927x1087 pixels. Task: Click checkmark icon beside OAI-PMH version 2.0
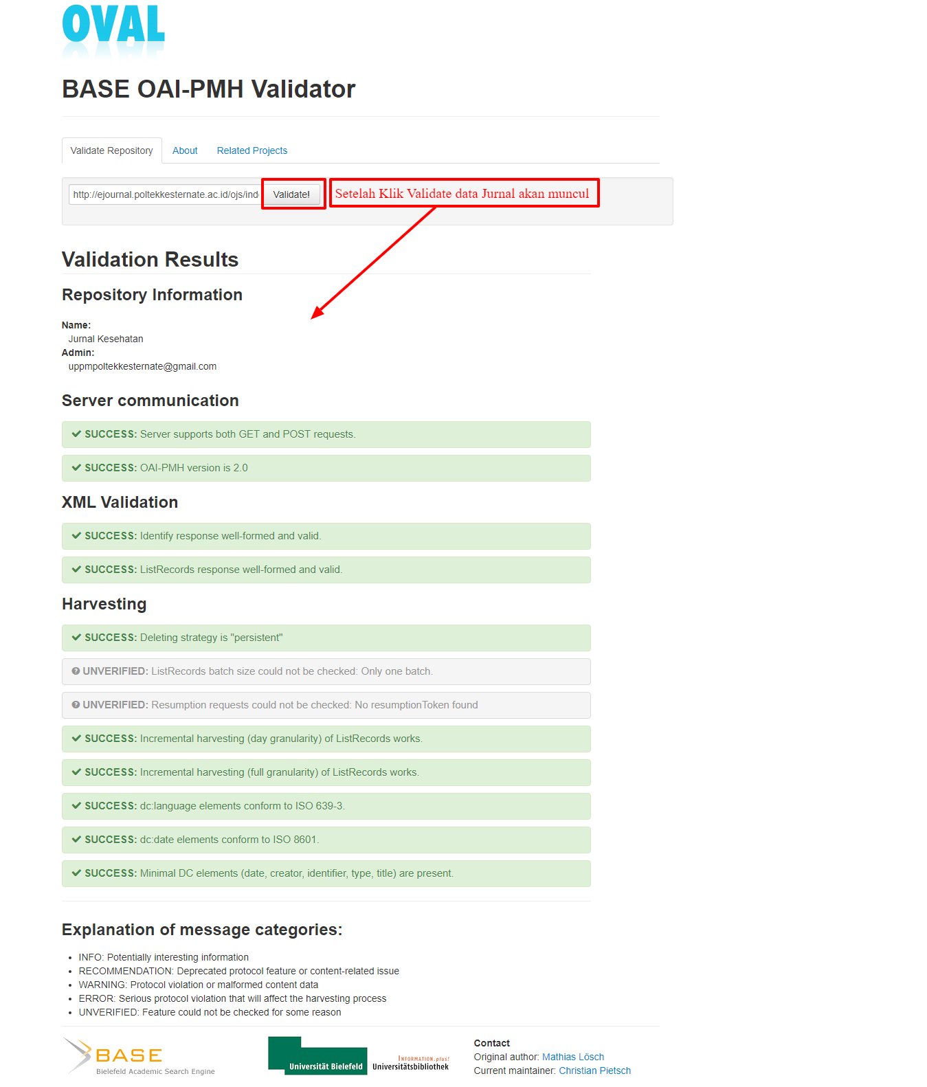(x=76, y=468)
